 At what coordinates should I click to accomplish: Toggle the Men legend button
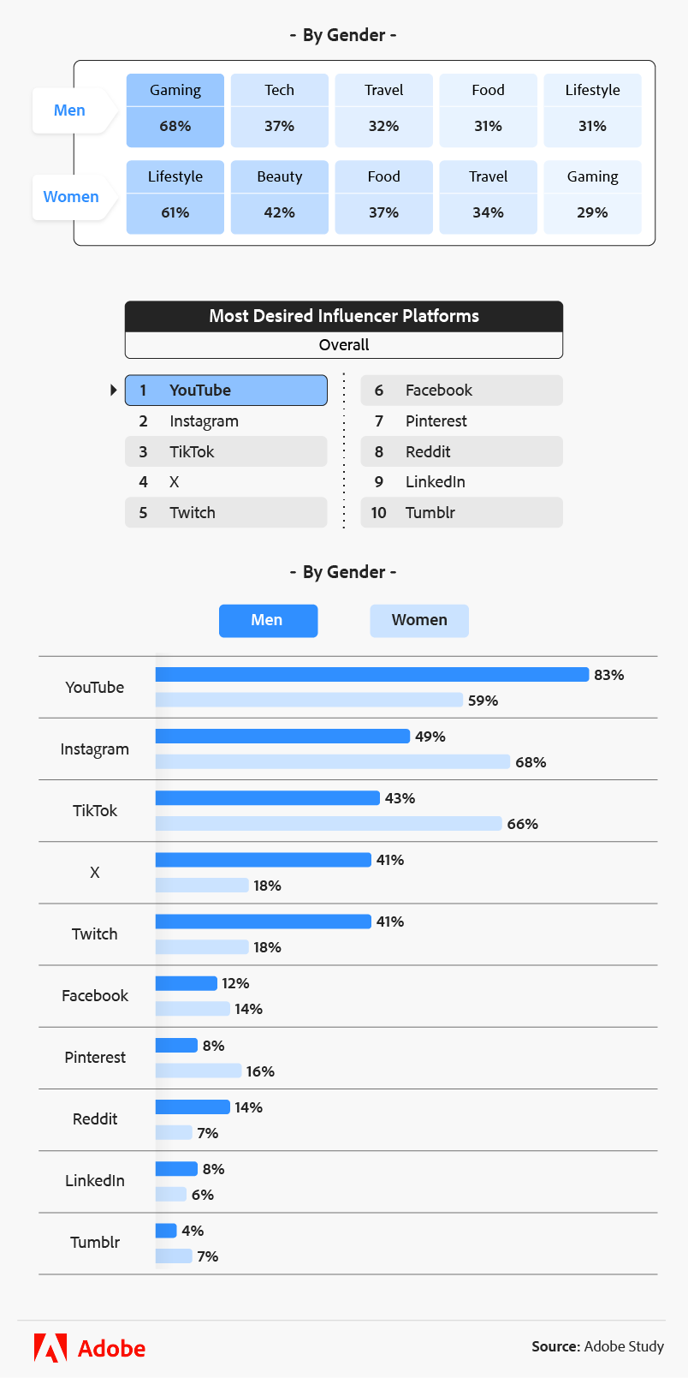[x=268, y=621]
